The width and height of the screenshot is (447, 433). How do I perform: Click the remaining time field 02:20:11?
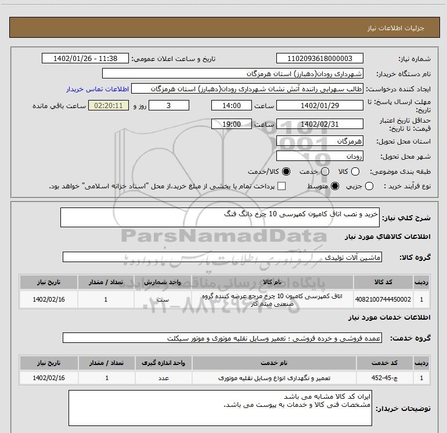109,105
